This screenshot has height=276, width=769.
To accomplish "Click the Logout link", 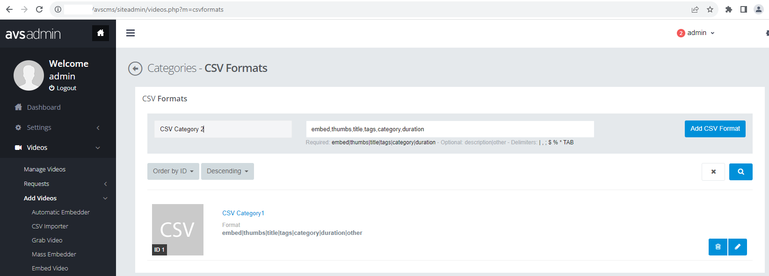I will point(63,88).
